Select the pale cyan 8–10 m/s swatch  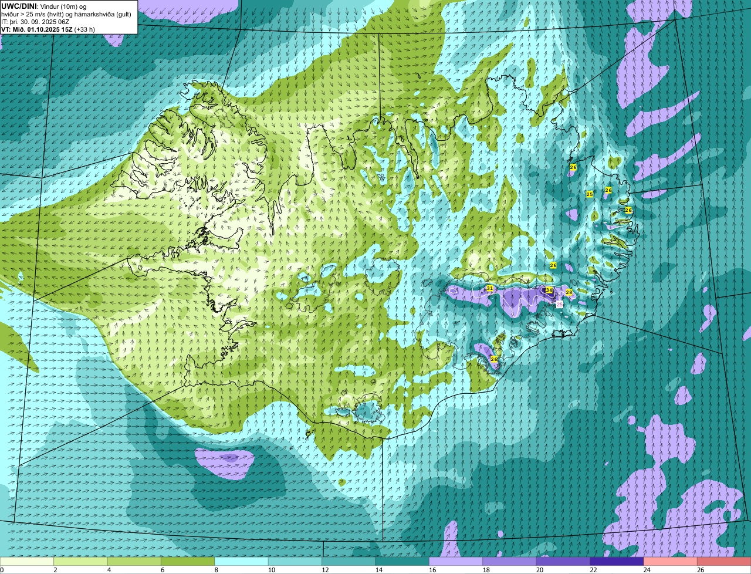242,561
